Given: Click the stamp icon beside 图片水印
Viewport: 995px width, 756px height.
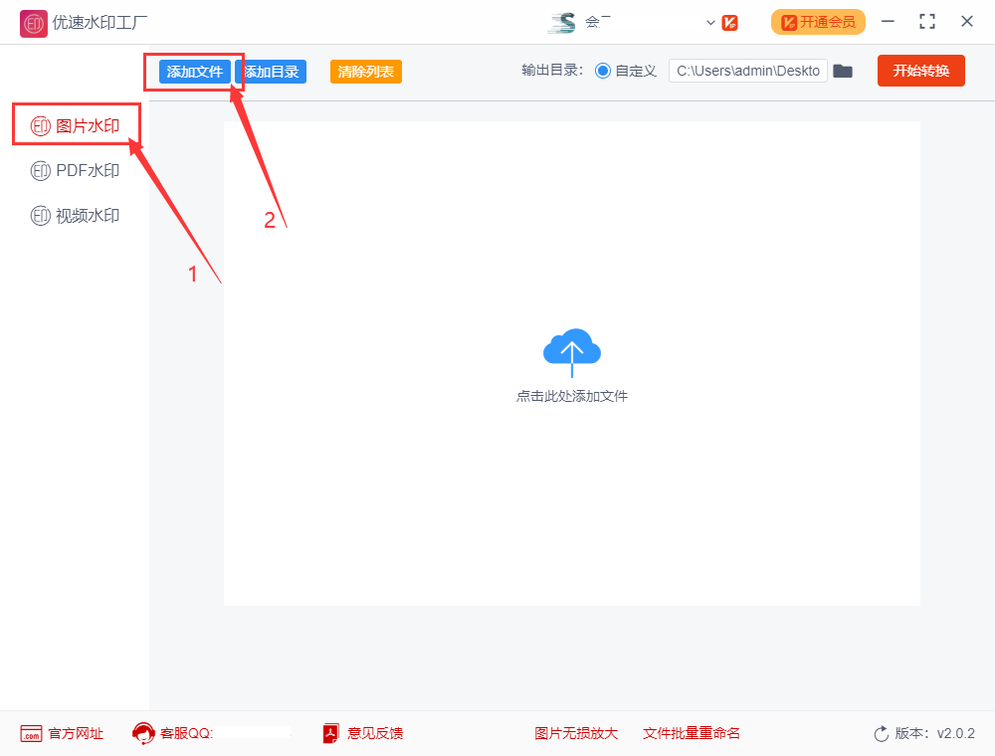Looking at the screenshot, I should point(41,125).
